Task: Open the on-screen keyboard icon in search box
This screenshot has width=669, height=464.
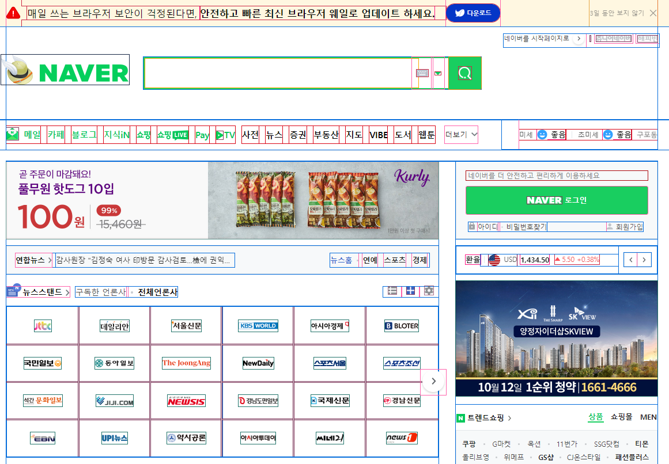Action: coord(422,73)
